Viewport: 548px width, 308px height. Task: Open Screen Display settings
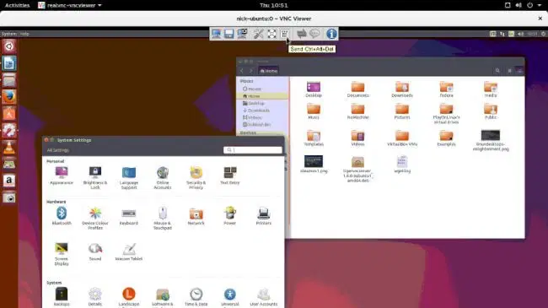click(62, 254)
